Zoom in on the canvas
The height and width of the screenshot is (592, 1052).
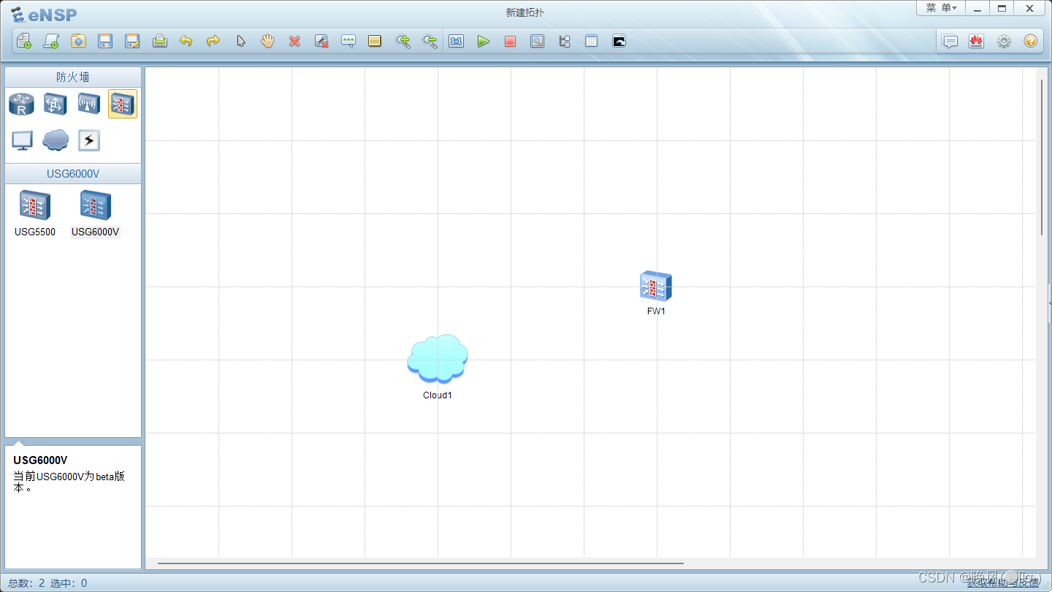click(403, 41)
